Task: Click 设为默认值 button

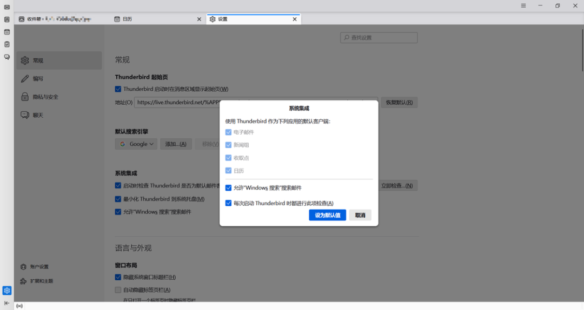Action: 327,215
